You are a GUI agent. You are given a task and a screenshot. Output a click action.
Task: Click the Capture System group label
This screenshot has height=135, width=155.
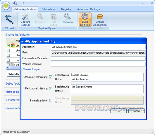(x=47, y=28)
